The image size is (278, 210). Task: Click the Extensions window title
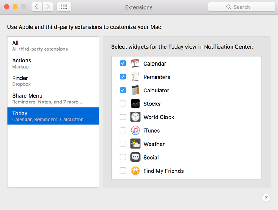139,7
